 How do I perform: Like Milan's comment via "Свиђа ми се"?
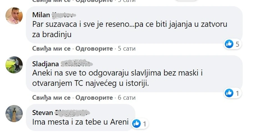[51, 49]
